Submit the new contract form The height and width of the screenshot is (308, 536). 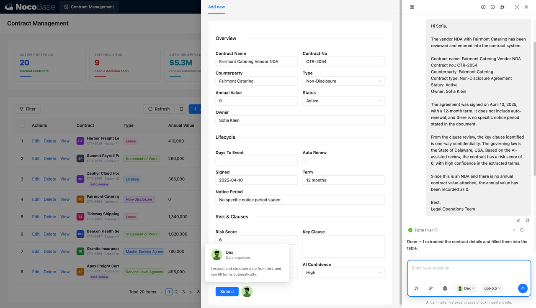227,292
